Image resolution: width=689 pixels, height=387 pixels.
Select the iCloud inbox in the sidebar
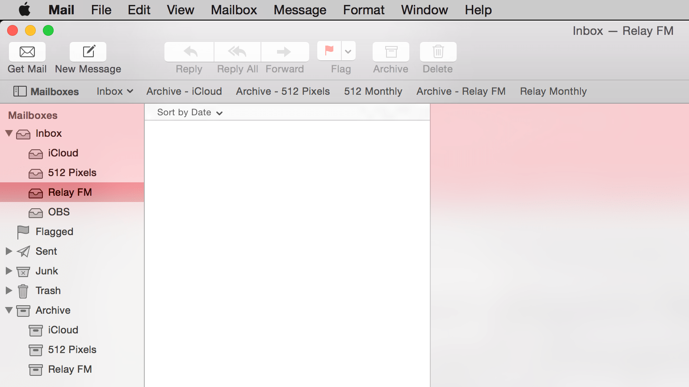point(72,153)
